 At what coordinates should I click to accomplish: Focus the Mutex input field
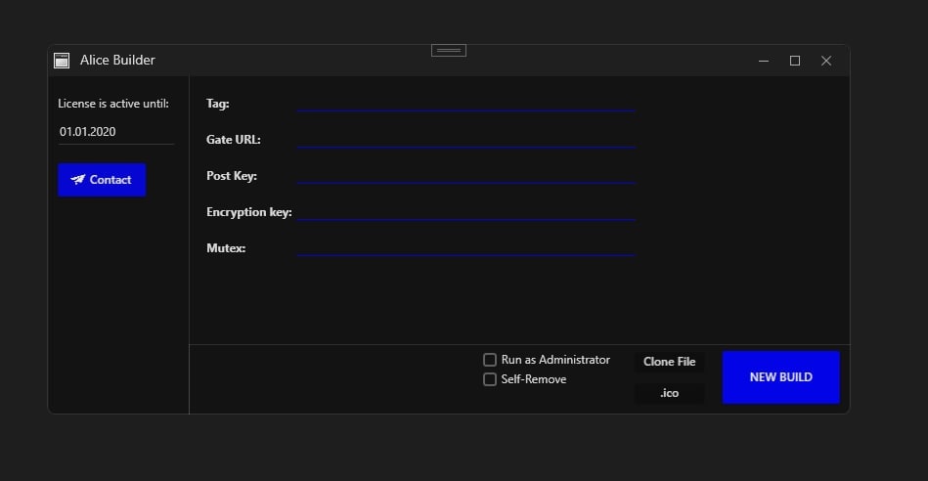466,246
